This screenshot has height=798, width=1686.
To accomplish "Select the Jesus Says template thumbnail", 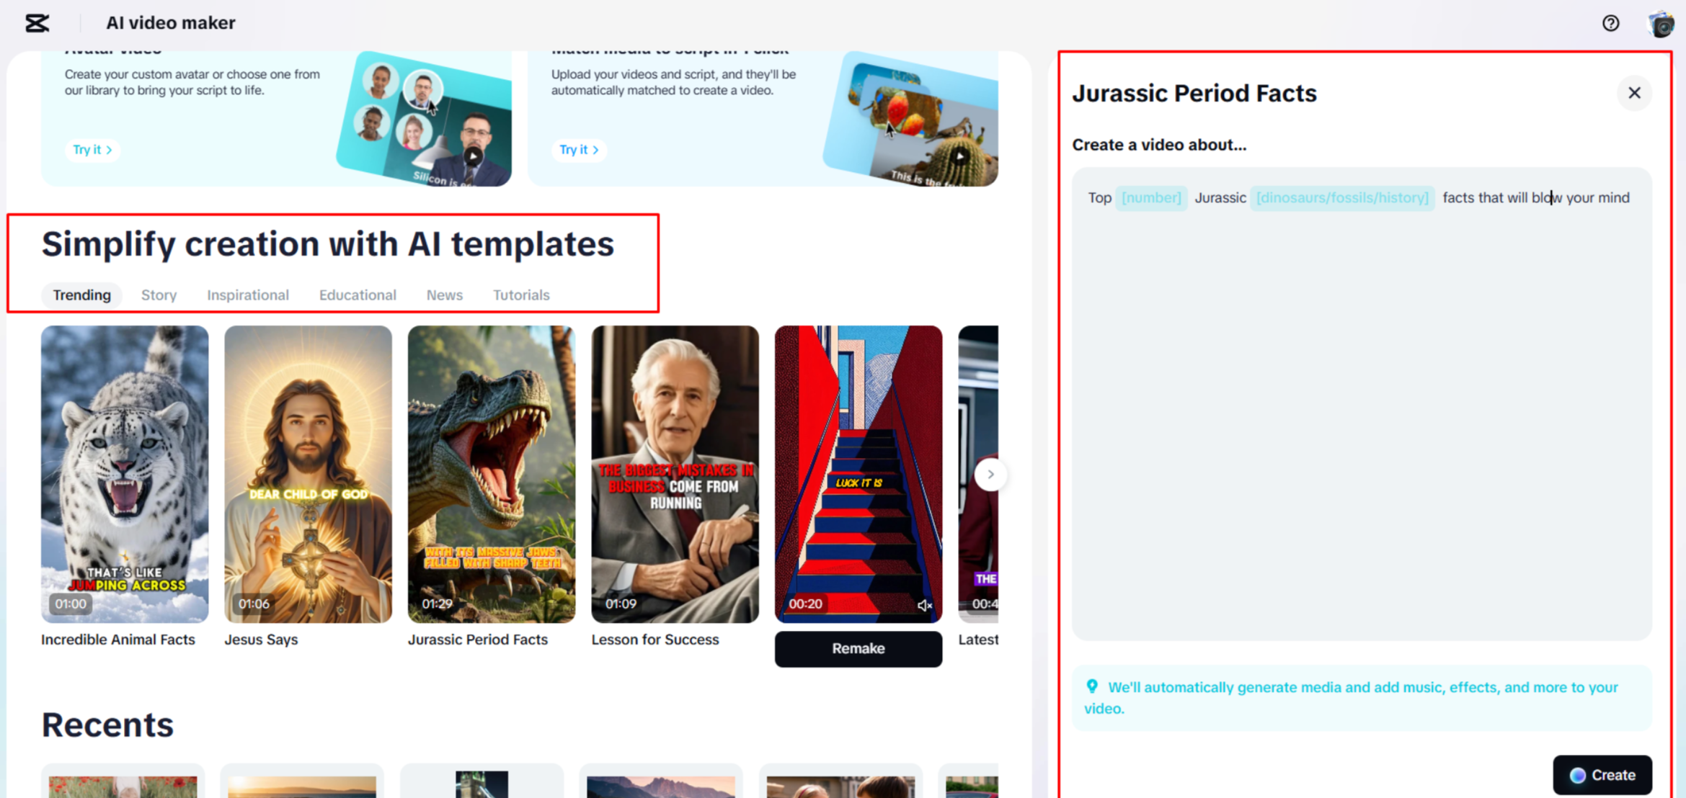I will [308, 474].
